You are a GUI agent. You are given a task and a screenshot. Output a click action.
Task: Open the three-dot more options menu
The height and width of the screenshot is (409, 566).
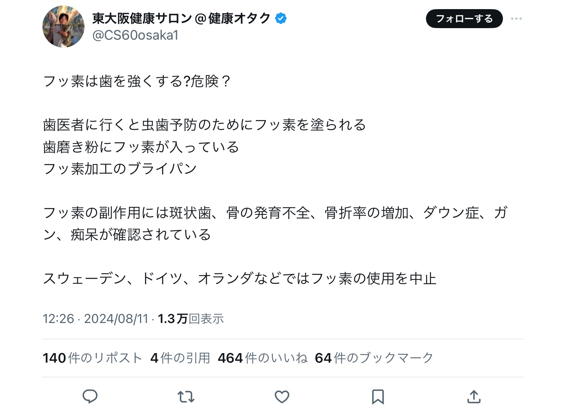point(516,19)
